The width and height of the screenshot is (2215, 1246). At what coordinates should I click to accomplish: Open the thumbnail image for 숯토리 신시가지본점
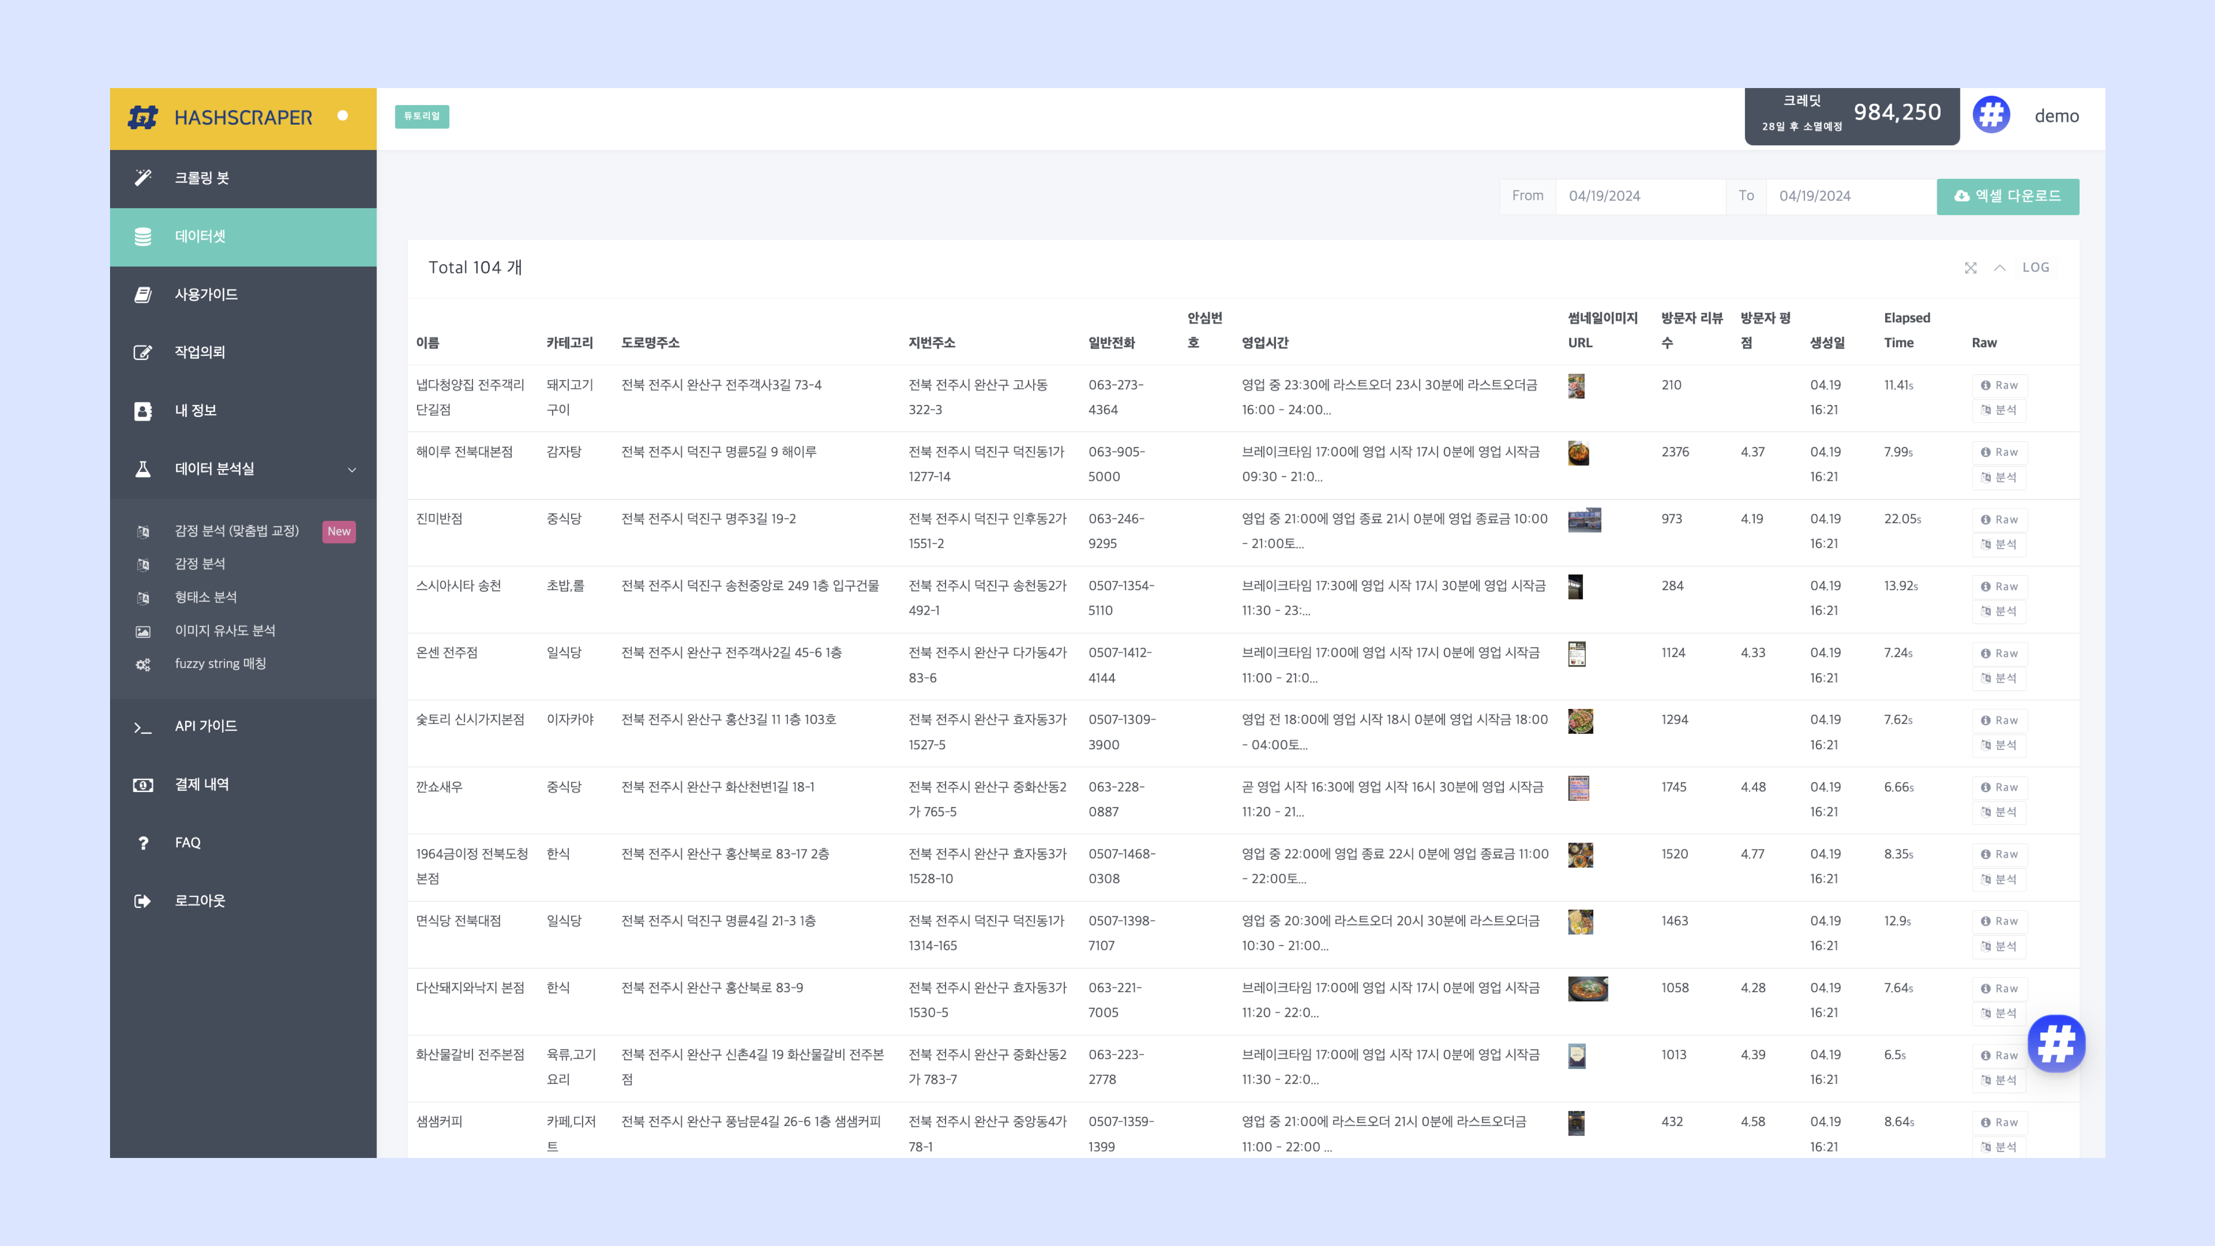coord(1580,721)
